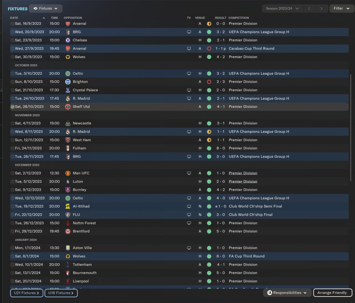Click the Chelsea club badge icon
The height and width of the screenshot is (303, 355).
tap(68, 40)
